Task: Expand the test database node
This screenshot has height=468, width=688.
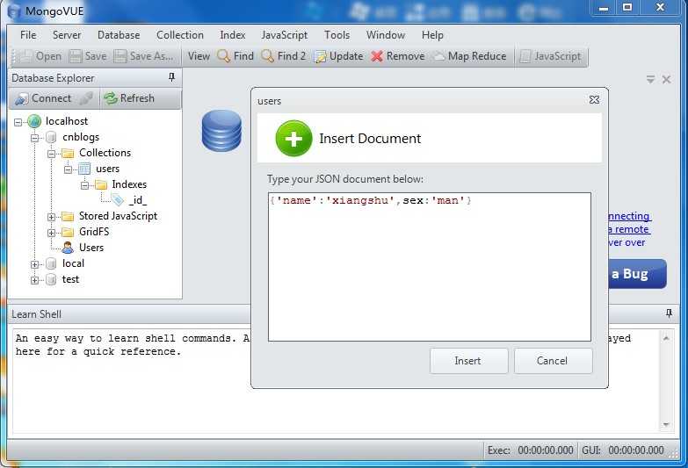Action: point(34,280)
